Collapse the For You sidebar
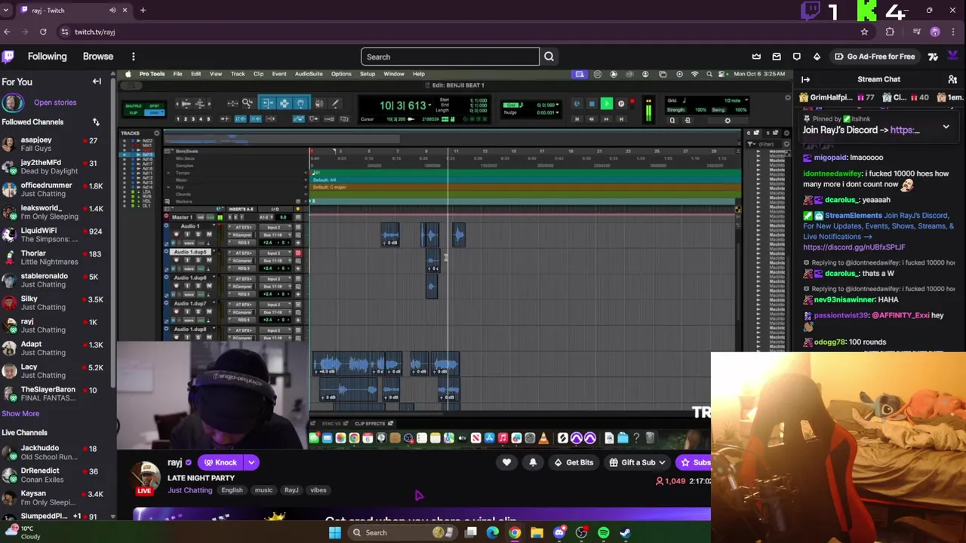This screenshot has height=543, width=966. pyautogui.click(x=97, y=81)
